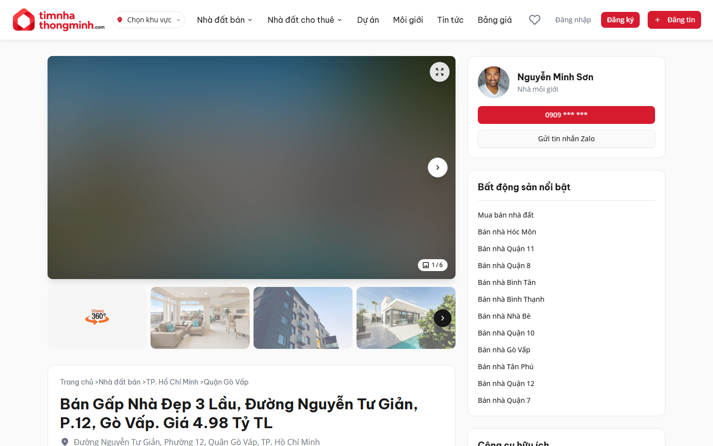This screenshot has height=446, width=713.
Task: Expand the main photo to fullscreen
Action: coord(440,72)
